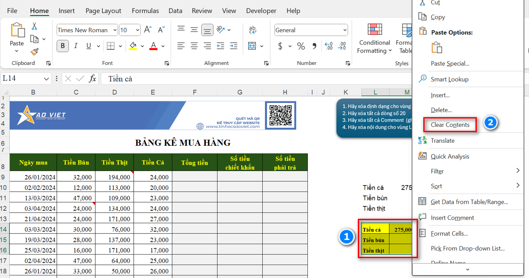This screenshot has width=529, height=278.
Task: Click the Insert Function fx icon
Action: 92,79
